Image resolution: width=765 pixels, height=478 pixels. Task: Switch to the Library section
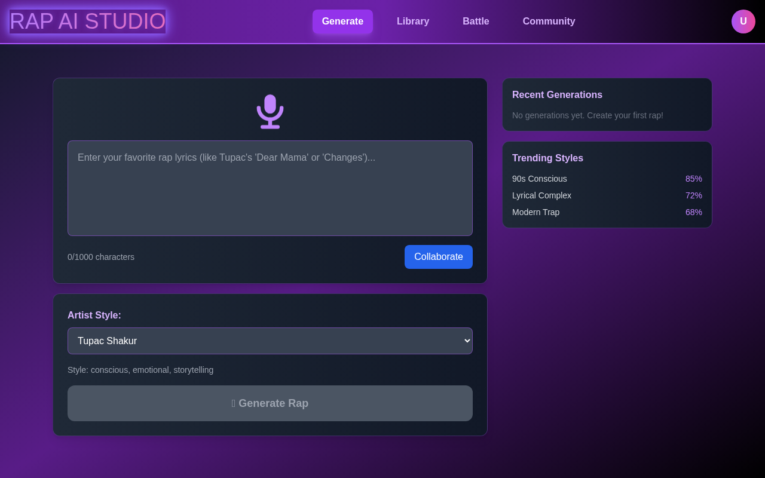(x=412, y=21)
